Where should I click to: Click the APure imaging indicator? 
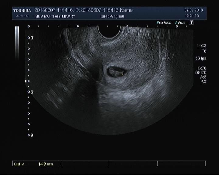click(x=180, y=22)
